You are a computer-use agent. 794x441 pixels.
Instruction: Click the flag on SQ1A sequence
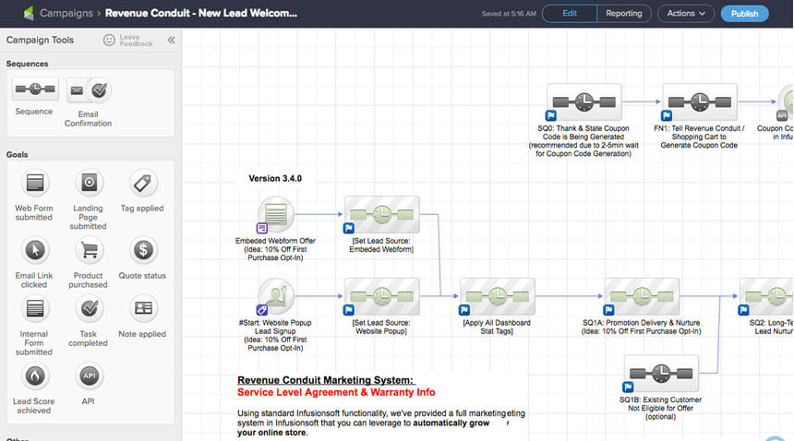(608, 310)
